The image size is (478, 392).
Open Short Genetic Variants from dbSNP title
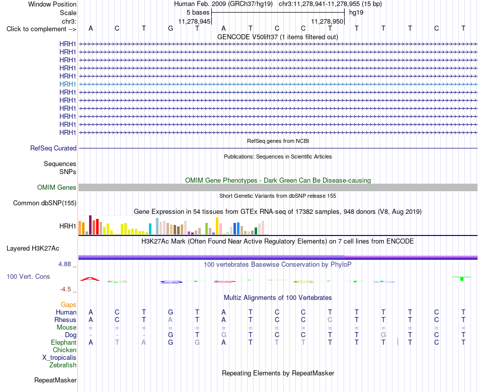278,196
